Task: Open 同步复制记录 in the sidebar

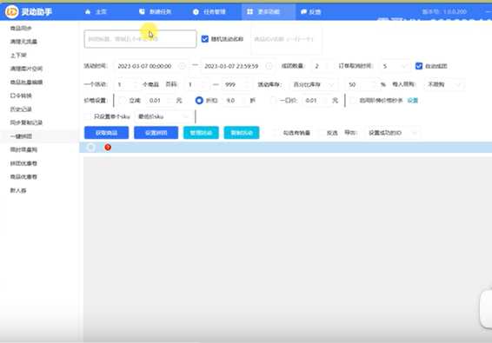Action: click(x=26, y=122)
